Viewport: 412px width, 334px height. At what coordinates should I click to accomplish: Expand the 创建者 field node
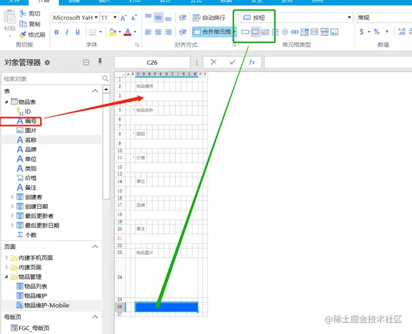(x=12, y=197)
